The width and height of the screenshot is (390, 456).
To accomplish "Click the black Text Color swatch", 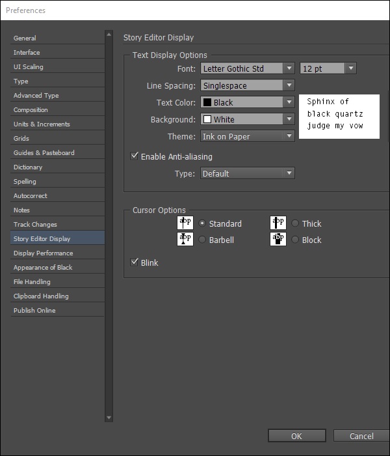I will 207,102.
